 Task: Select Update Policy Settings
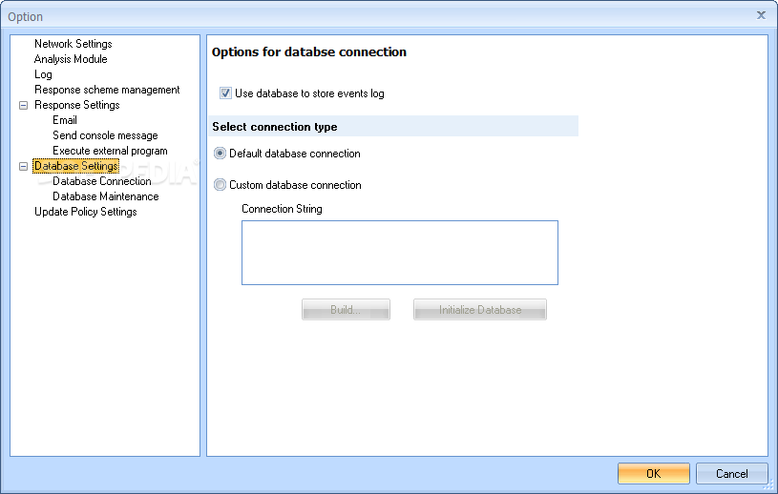[x=85, y=212]
